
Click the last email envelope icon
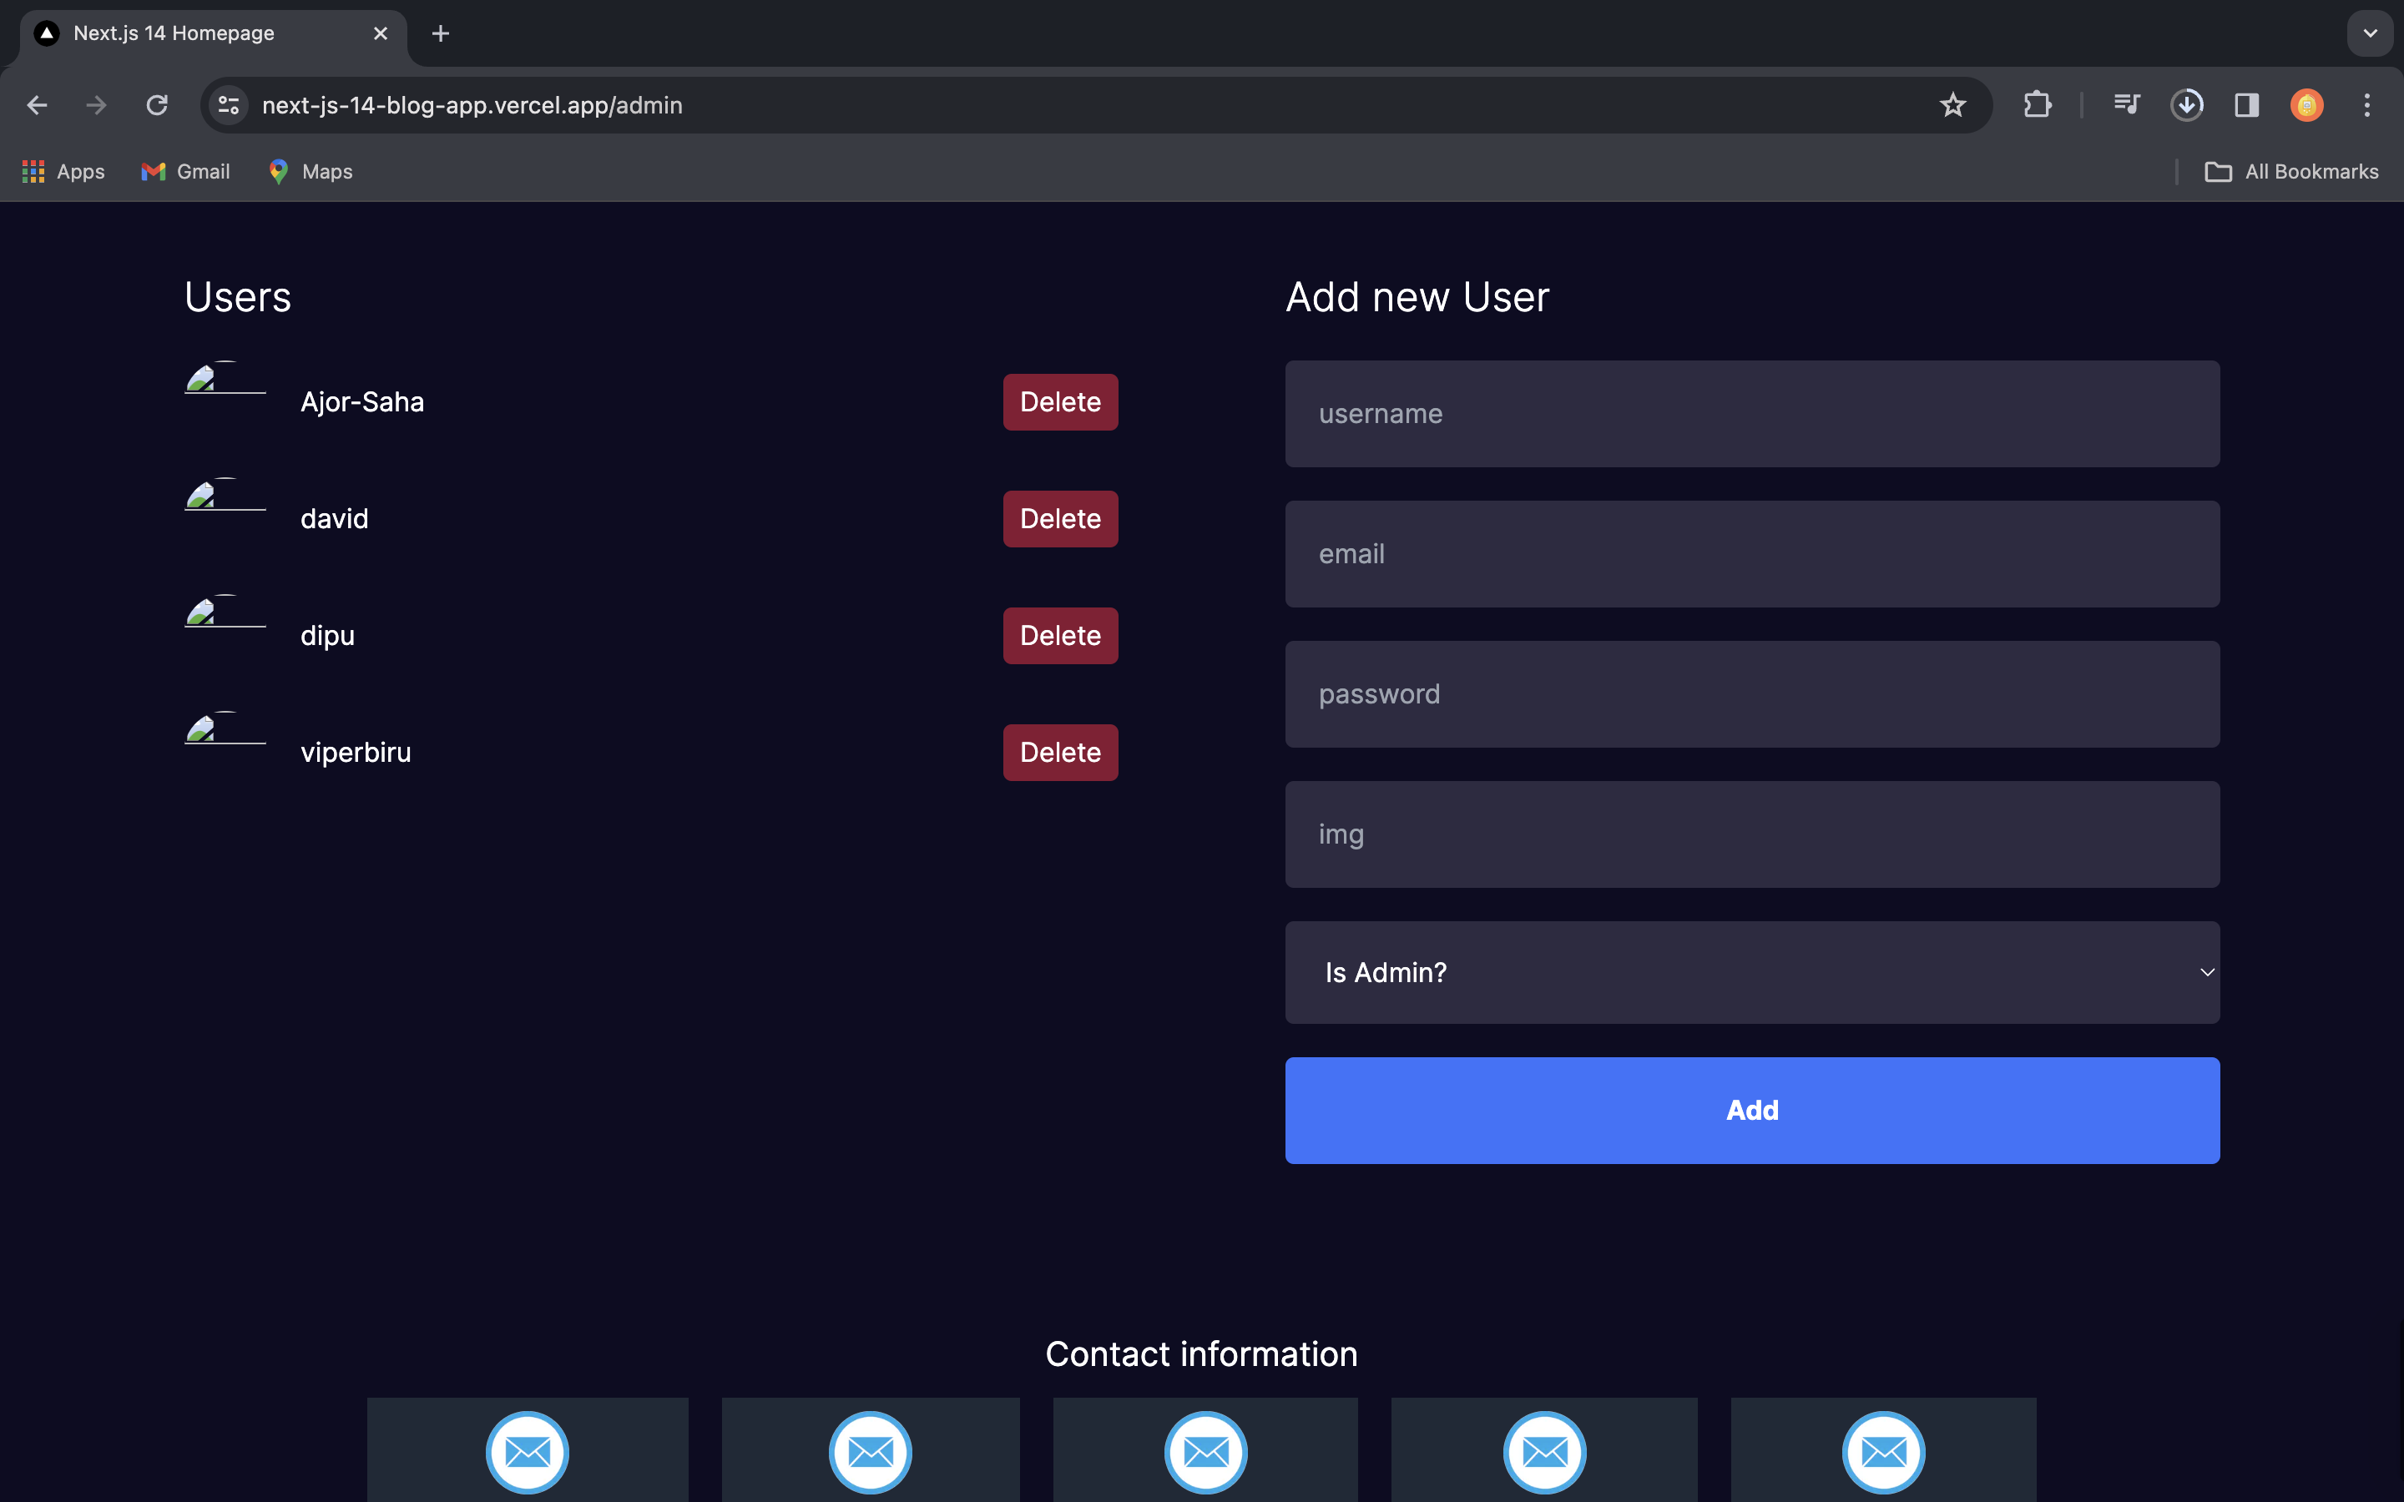(x=1883, y=1451)
